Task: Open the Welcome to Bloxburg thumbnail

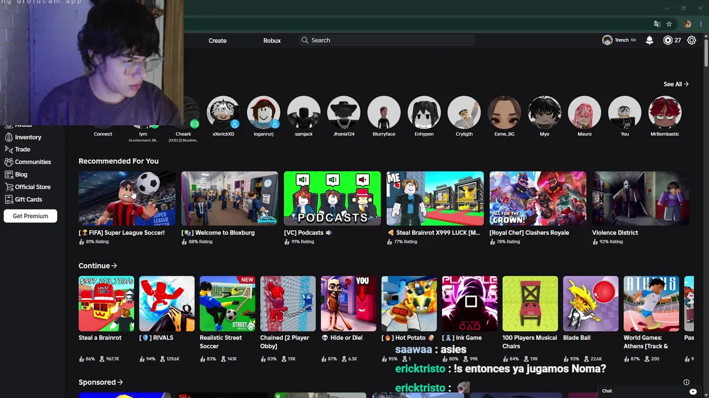Action: coord(229,198)
